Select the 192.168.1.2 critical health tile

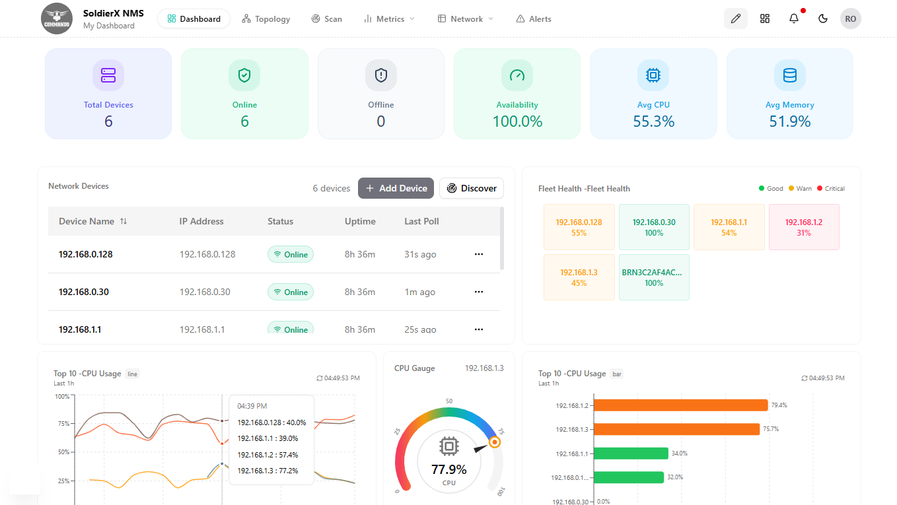pos(804,227)
